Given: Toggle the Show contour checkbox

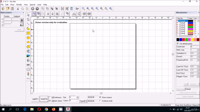Looking at the screenshot, I should pyautogui.click(x=100, y=97).
